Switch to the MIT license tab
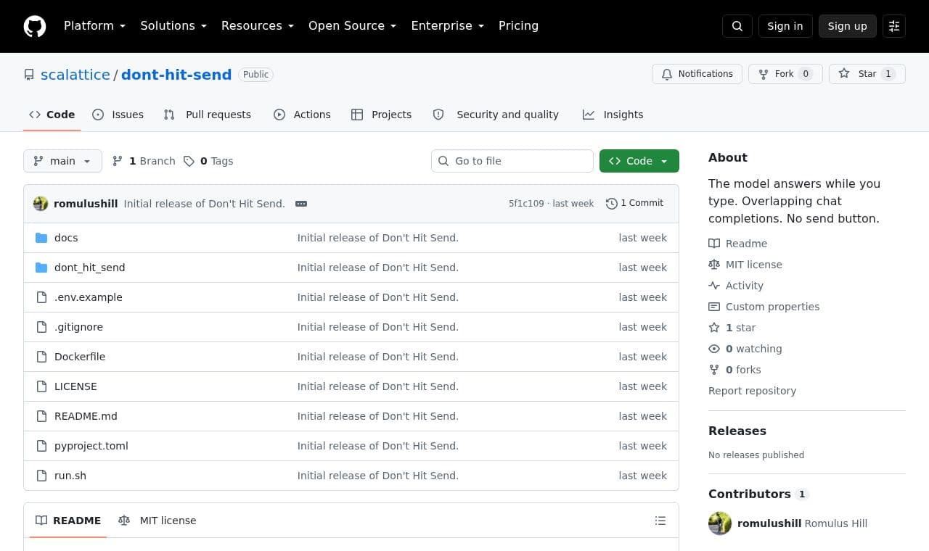 point(157,521)
